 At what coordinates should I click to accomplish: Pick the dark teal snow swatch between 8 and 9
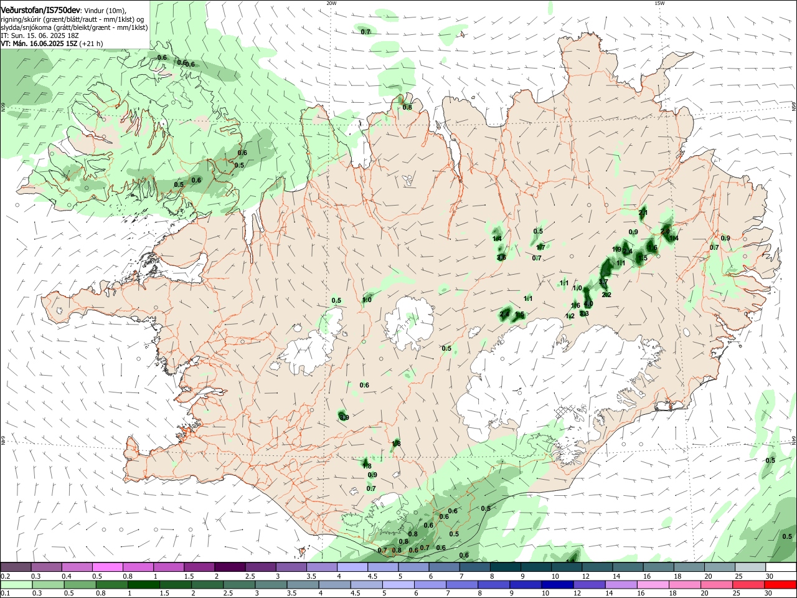[x=506, y=567]
